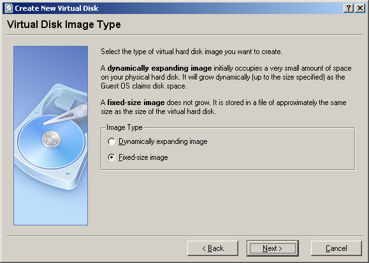Screen dimensions: 369x263
Task: Click the "Dynamically expanding image" option label
Action: [163, 141]
